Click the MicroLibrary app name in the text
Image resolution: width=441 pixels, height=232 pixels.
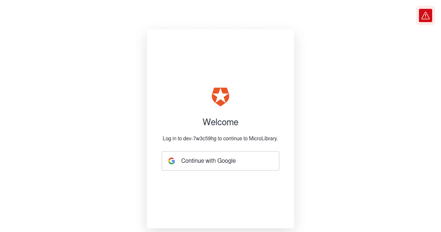coord(263,139)
